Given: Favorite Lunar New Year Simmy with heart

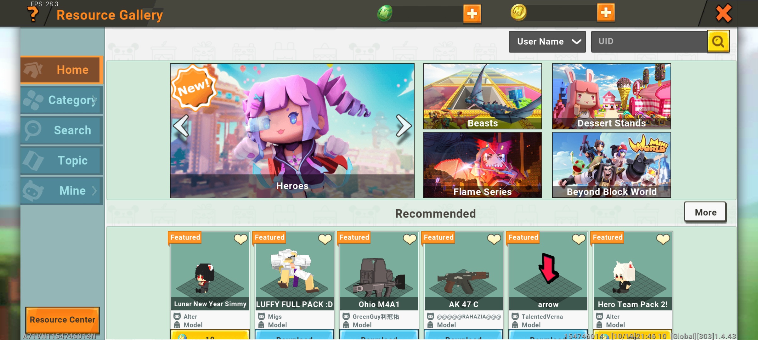Looking at the screenshot, I should click(241, 239).
